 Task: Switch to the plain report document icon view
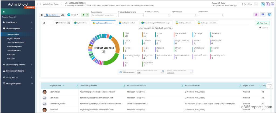[42, 15]
